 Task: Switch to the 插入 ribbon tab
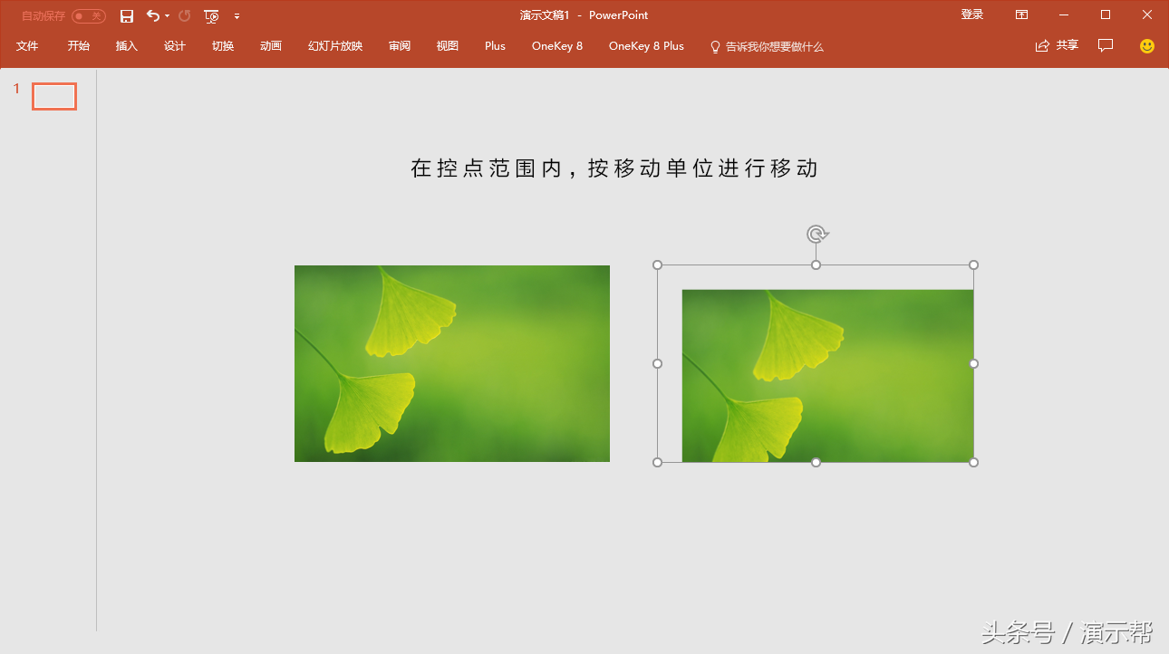tap(127, 46)
